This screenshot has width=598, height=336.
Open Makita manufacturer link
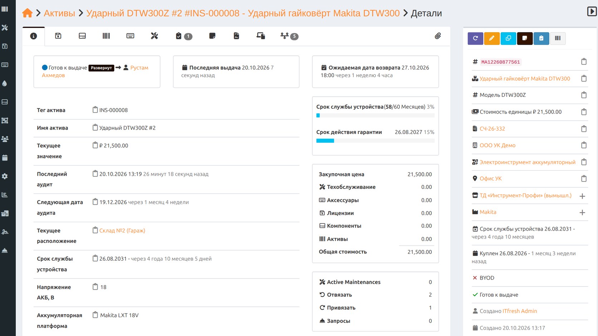pos(488,212)
